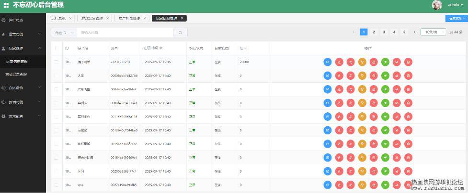The height and width of the screenshot is (195, 468).
Task: Tick checkbox for 六月飞雪 row
Action: coord(57,89)
